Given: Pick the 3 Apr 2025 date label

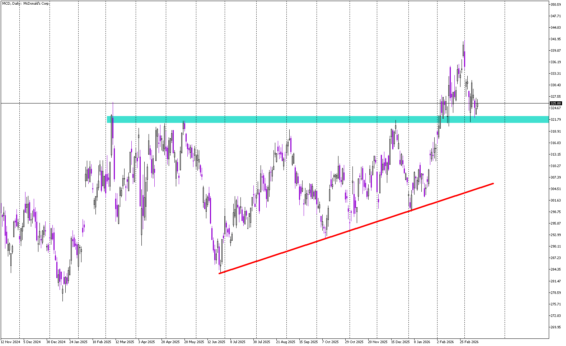Looking at the screenshot, I should click(146, 342).
